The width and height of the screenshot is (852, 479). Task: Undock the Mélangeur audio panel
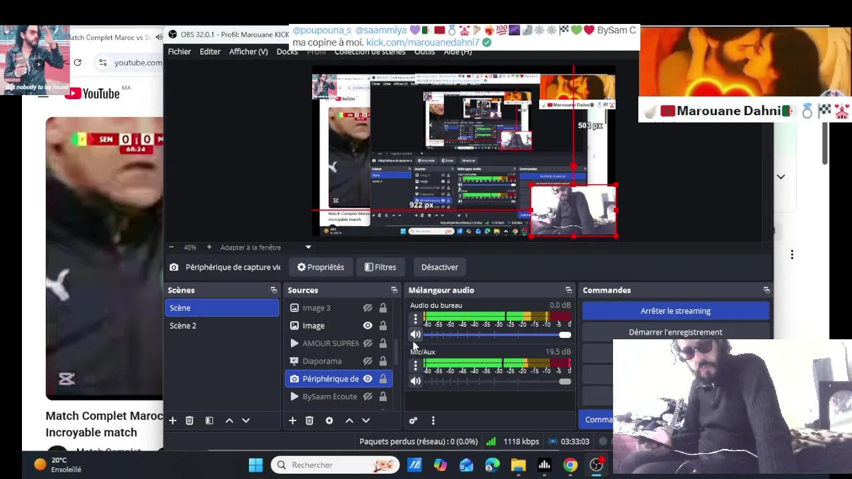pos(568,290)
